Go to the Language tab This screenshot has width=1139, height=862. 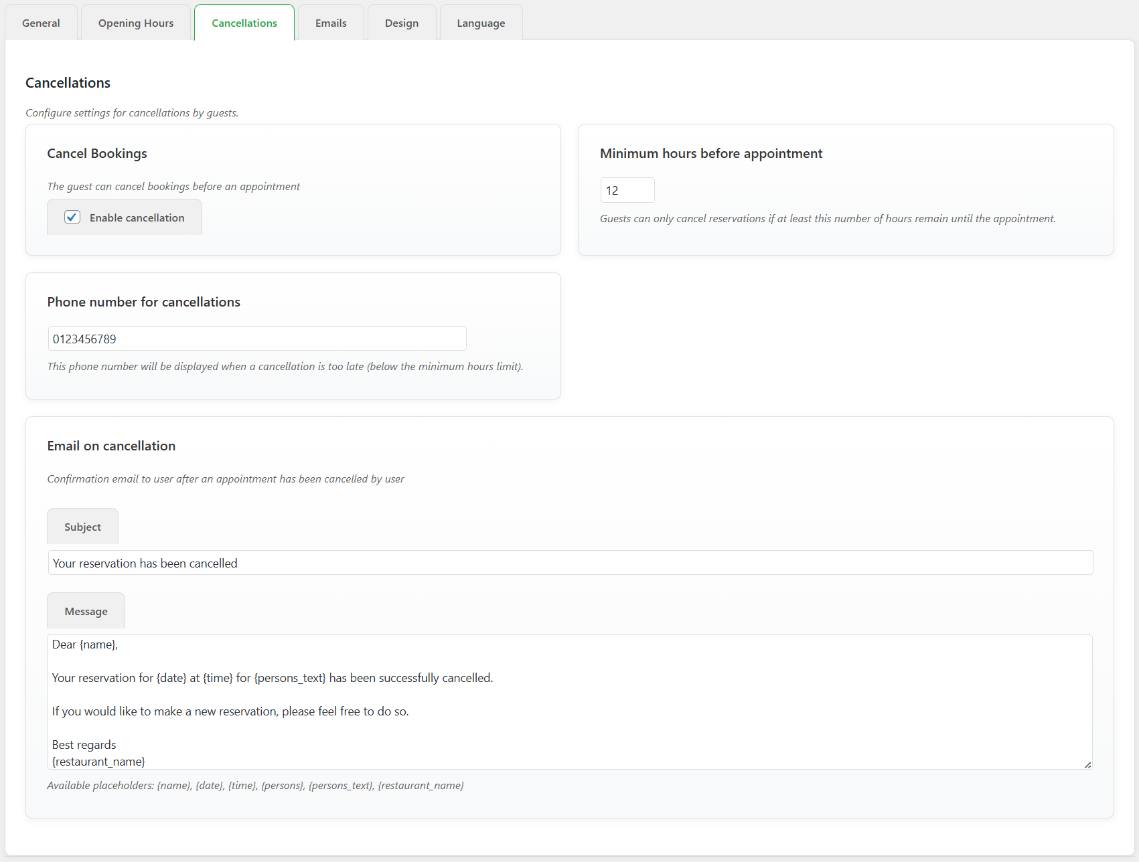[x=480, y=22]
